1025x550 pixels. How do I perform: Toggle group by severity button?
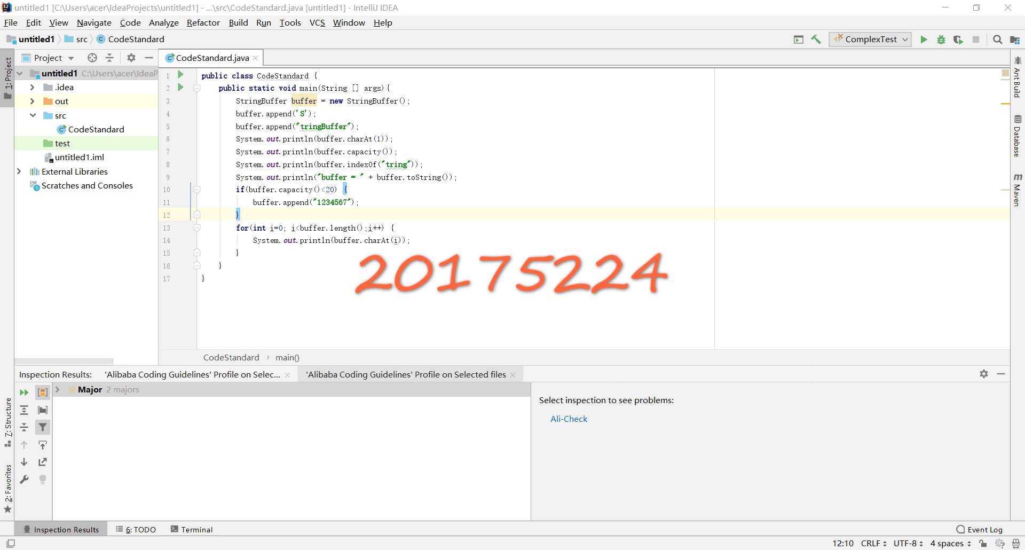(43, 392)
